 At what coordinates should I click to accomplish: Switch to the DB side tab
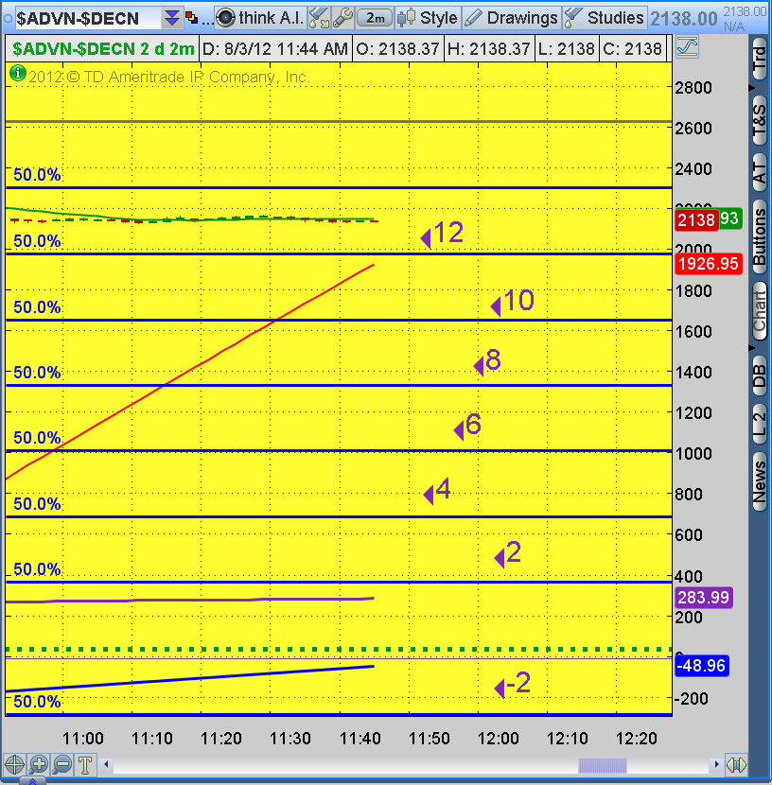pos(760,375)
